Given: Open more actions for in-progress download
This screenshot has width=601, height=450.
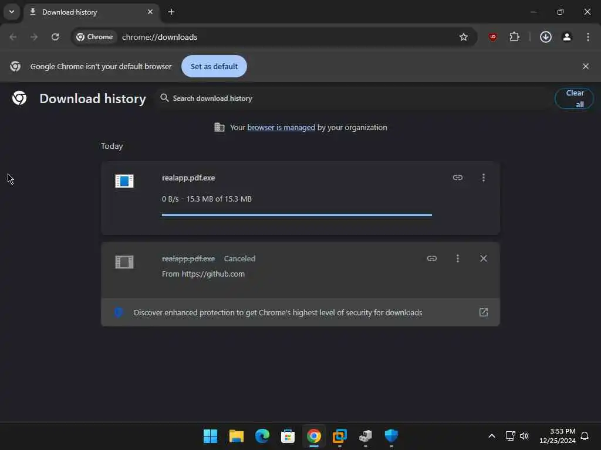Looking at the screenshot, I should point(484,178).
